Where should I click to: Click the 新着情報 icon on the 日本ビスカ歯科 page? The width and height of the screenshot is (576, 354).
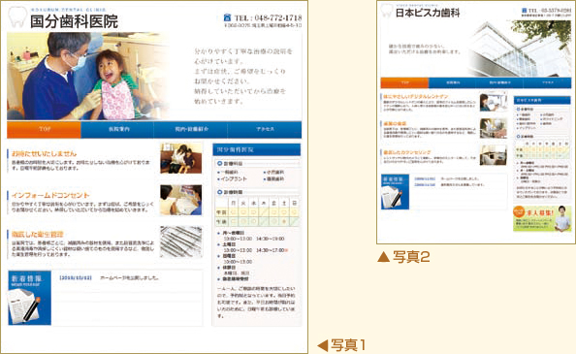(x=395, y=192)
